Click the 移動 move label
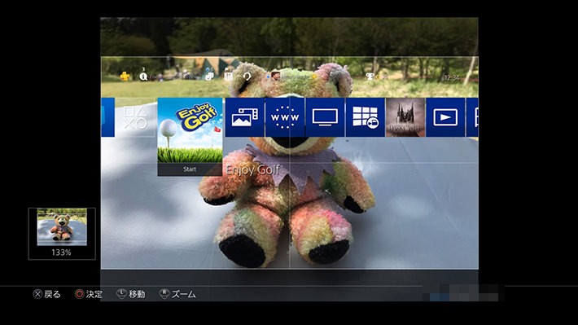578x325 pixels. click(137, 294)
